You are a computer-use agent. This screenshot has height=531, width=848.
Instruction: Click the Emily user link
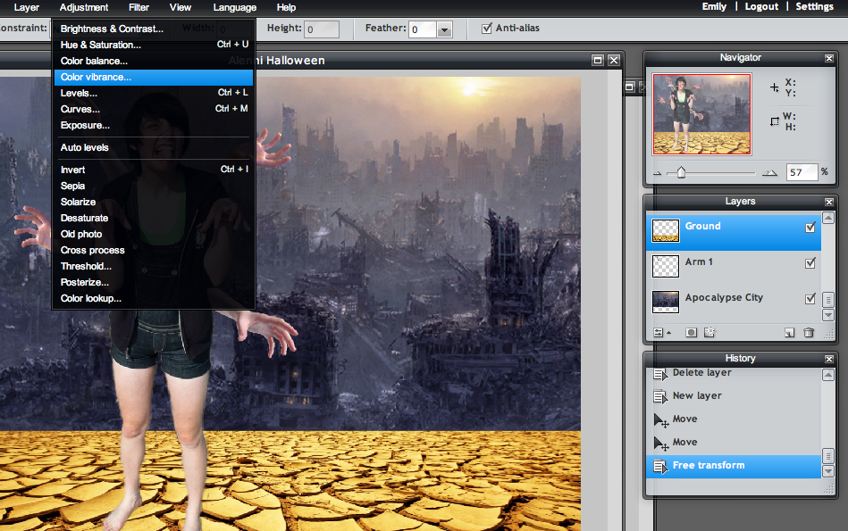(714, 6)
